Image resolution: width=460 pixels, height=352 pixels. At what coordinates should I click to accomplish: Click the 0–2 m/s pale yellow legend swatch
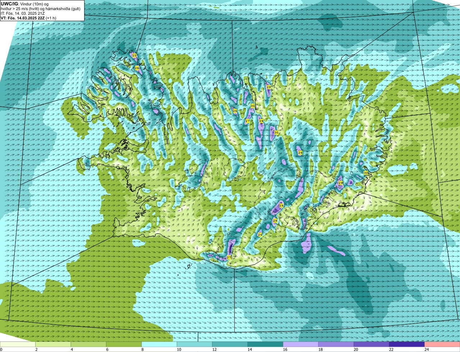click(18, 344)
